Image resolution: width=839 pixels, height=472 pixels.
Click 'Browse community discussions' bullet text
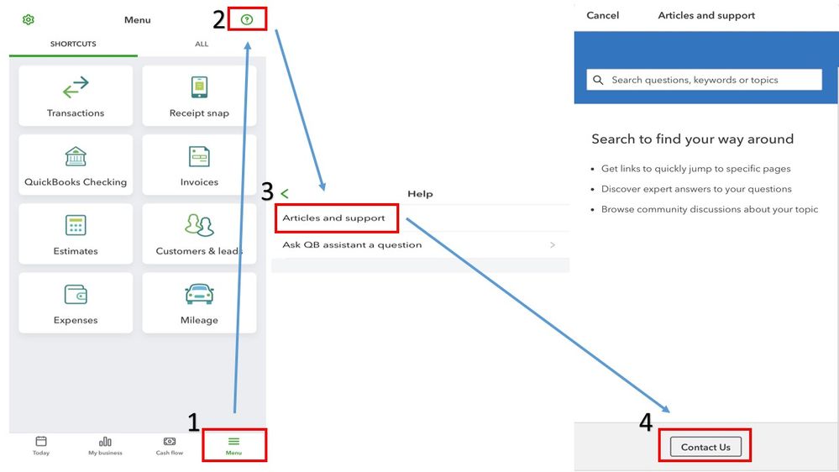click(710, 209)
